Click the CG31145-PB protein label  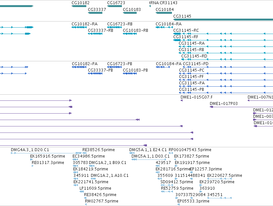tap(191, 90)
